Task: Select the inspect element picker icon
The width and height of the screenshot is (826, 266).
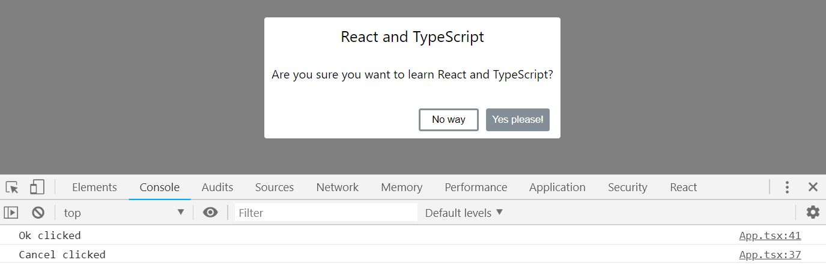Action: (x=12, y=188)
